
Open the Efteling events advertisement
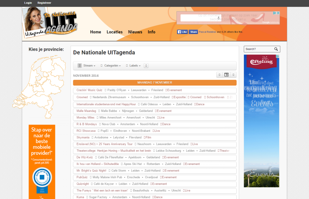click(261, 121)
